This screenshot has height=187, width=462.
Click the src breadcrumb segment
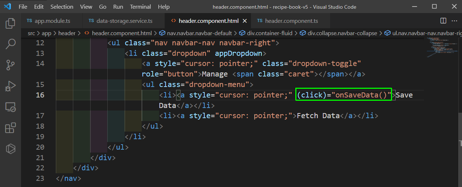coord(32,33)
